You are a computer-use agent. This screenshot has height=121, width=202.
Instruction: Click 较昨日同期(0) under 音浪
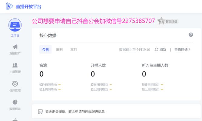(x=48, y=85)
